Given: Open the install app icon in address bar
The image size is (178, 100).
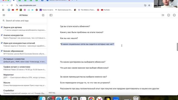Looking at the screenshot, I should coord(145,5).
